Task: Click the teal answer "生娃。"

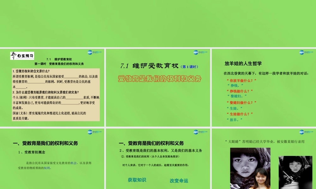Action: [234, 108]
